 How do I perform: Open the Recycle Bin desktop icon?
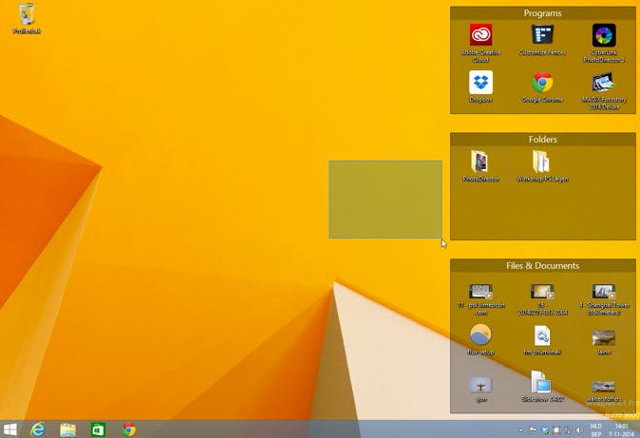[x=27, y=18]
